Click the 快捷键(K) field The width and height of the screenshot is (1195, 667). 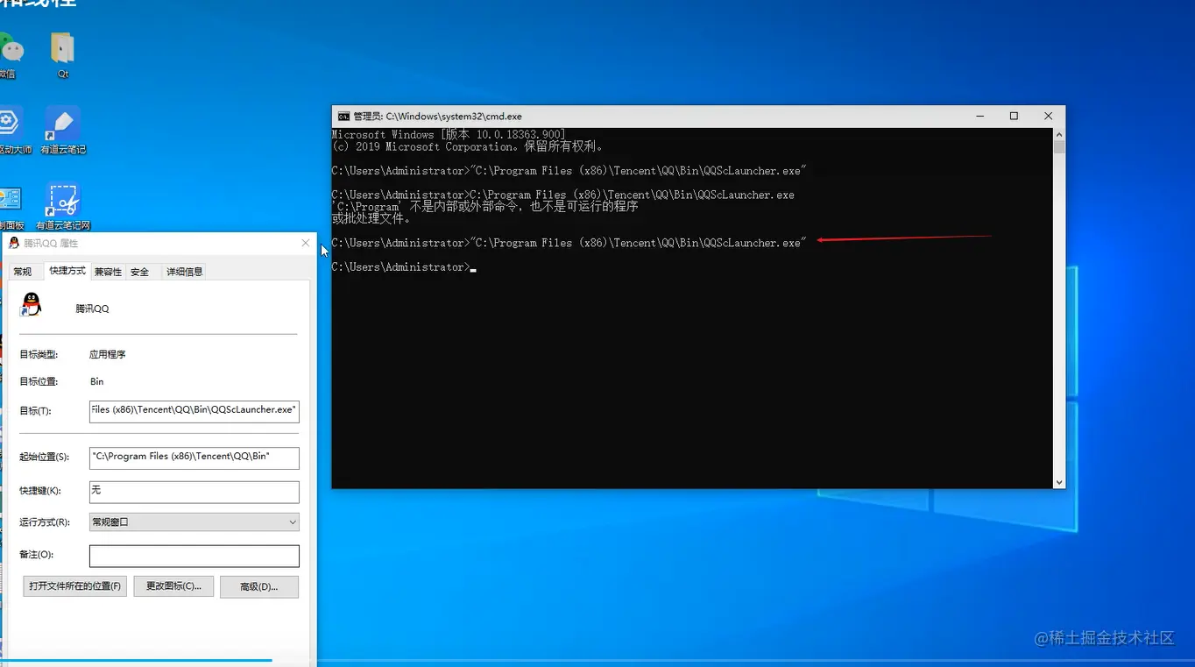[x=194, y=491]
